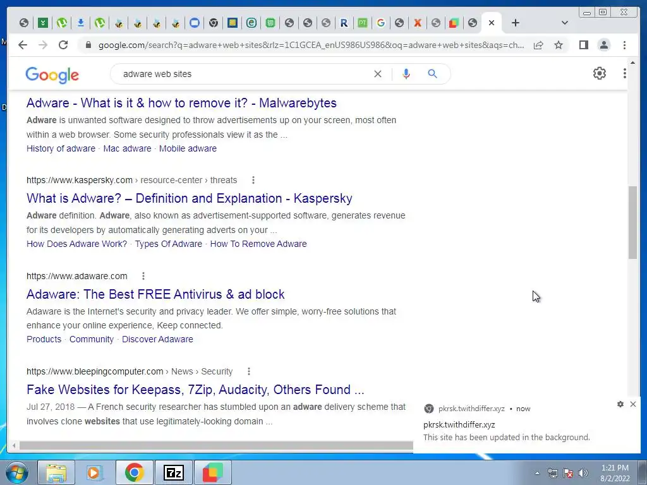Open the Adaware 'Products' sublink

click(x=44, y=339)
